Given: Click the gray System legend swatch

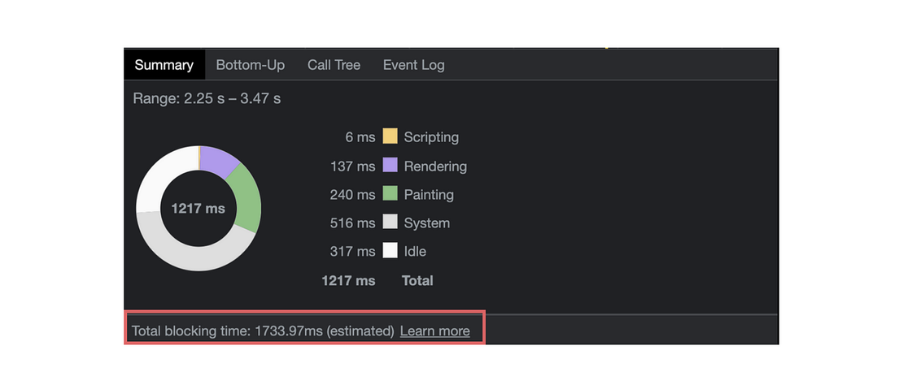Looking at the screenshot, I should pyautogui.click(x=390, y=223).
